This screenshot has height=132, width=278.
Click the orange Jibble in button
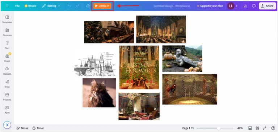(x=102, y=6)
